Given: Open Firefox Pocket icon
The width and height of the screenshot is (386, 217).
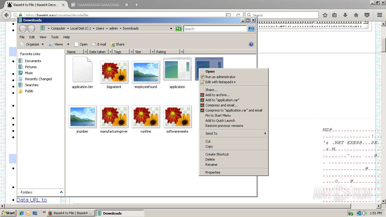Looking at the screenshot, I should (367, 15).
